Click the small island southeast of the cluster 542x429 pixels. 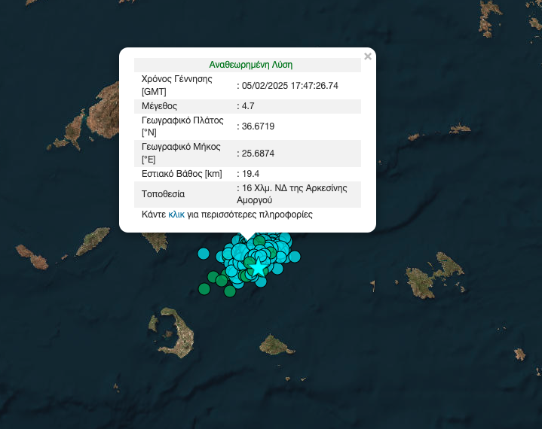(277, 345)
